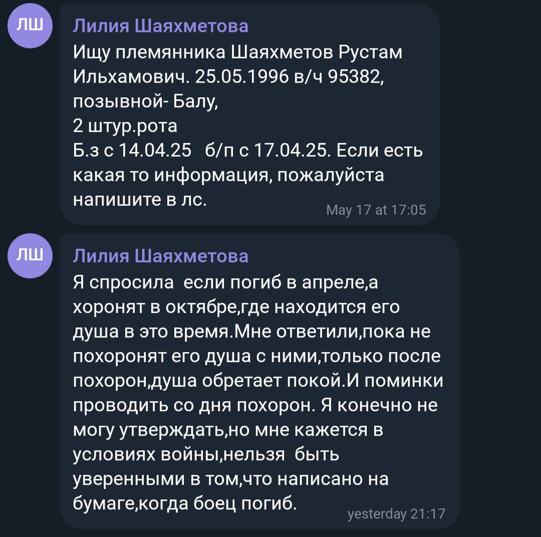Click the words 'Я спросила' in second message
This screenshot has width=541, height=537.
[123, 282]
